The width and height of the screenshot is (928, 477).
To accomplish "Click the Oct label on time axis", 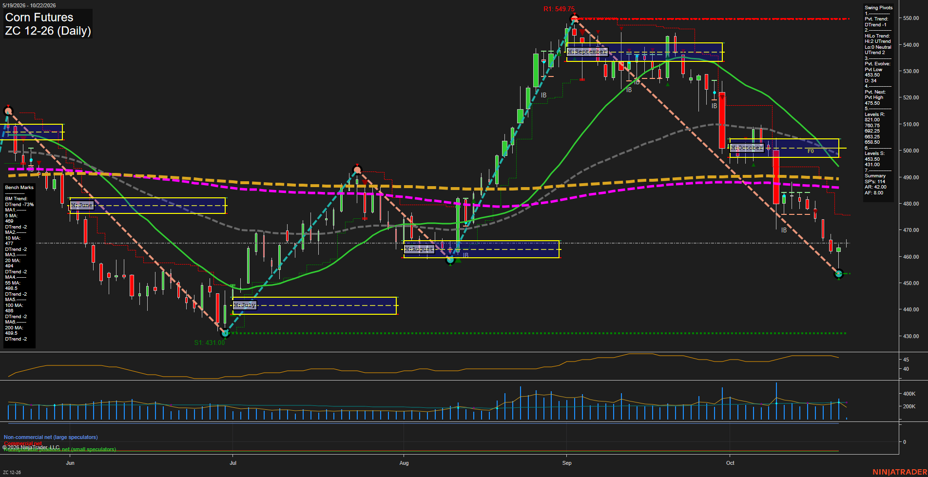I will coord(730,463).
